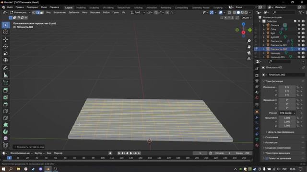Screen dimensions: 307x172
Task: Open the Object properties tab
Action: click(x=257, y=112)
